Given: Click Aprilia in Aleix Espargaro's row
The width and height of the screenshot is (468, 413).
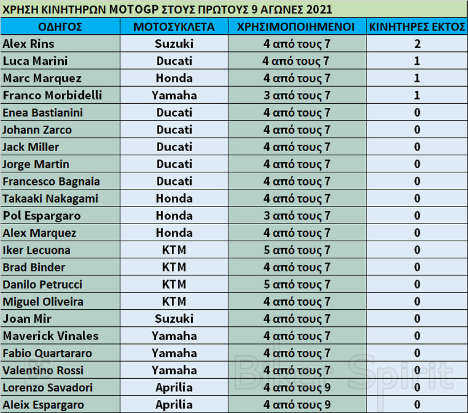Looking at the screenshot, I should coord(174,404).
